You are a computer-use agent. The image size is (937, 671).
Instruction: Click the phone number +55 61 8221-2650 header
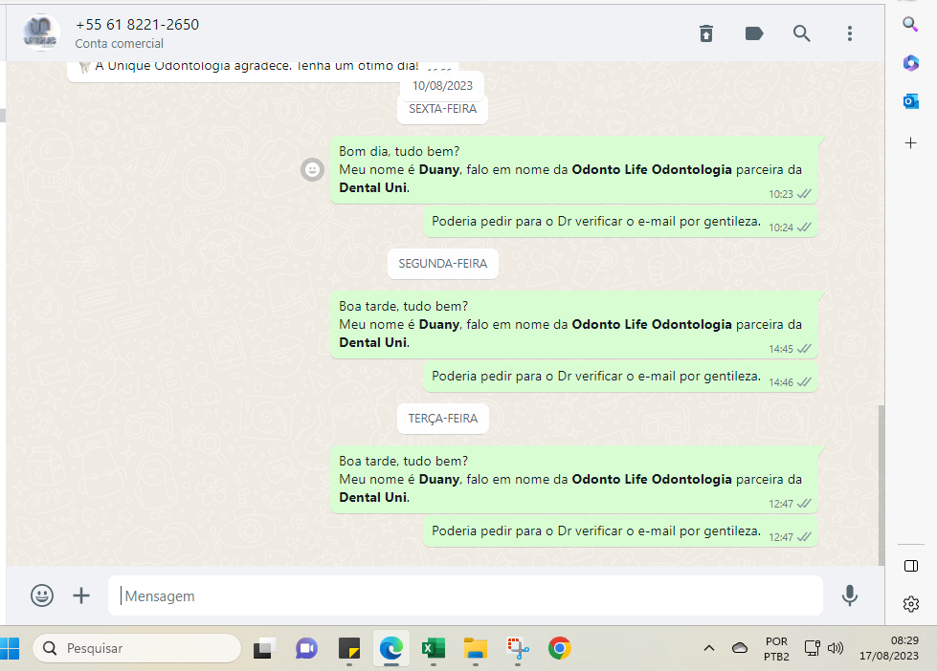[x=138, y=25]
